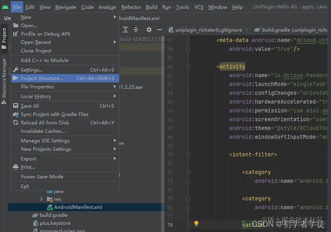Open the Analyze menu

[107, 7]
